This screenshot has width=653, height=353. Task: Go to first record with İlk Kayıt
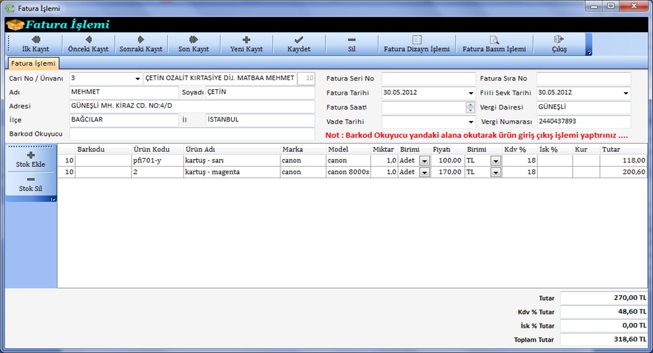36,44
